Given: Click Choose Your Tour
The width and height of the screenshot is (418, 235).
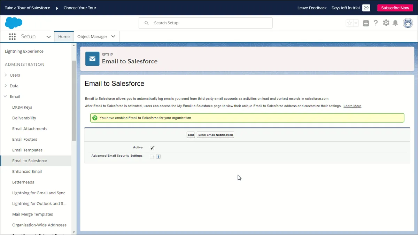Looking at the screenshot, I should (x=80, y=8).
